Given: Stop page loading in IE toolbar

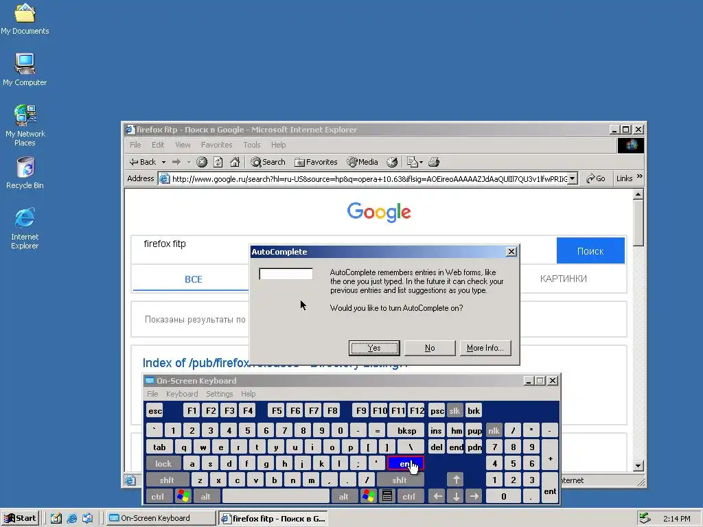Looking at the screenshot, I should click(202, 162).
